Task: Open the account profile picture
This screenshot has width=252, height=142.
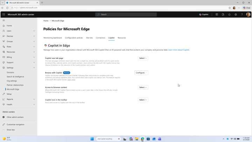Action: pyautogui.click(x=248, y=14)
